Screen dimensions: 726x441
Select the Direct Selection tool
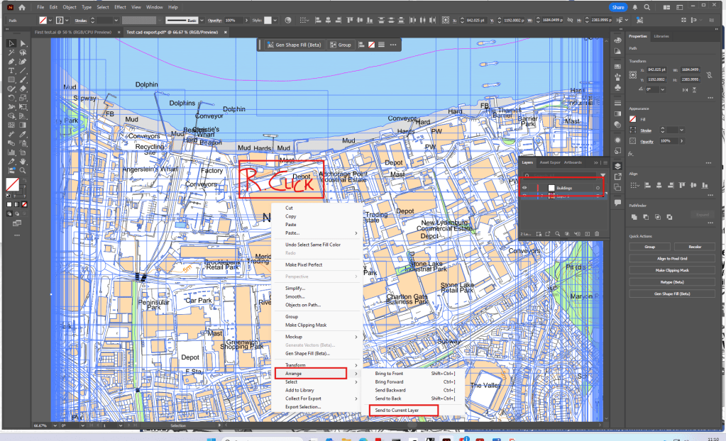(23, 44)
